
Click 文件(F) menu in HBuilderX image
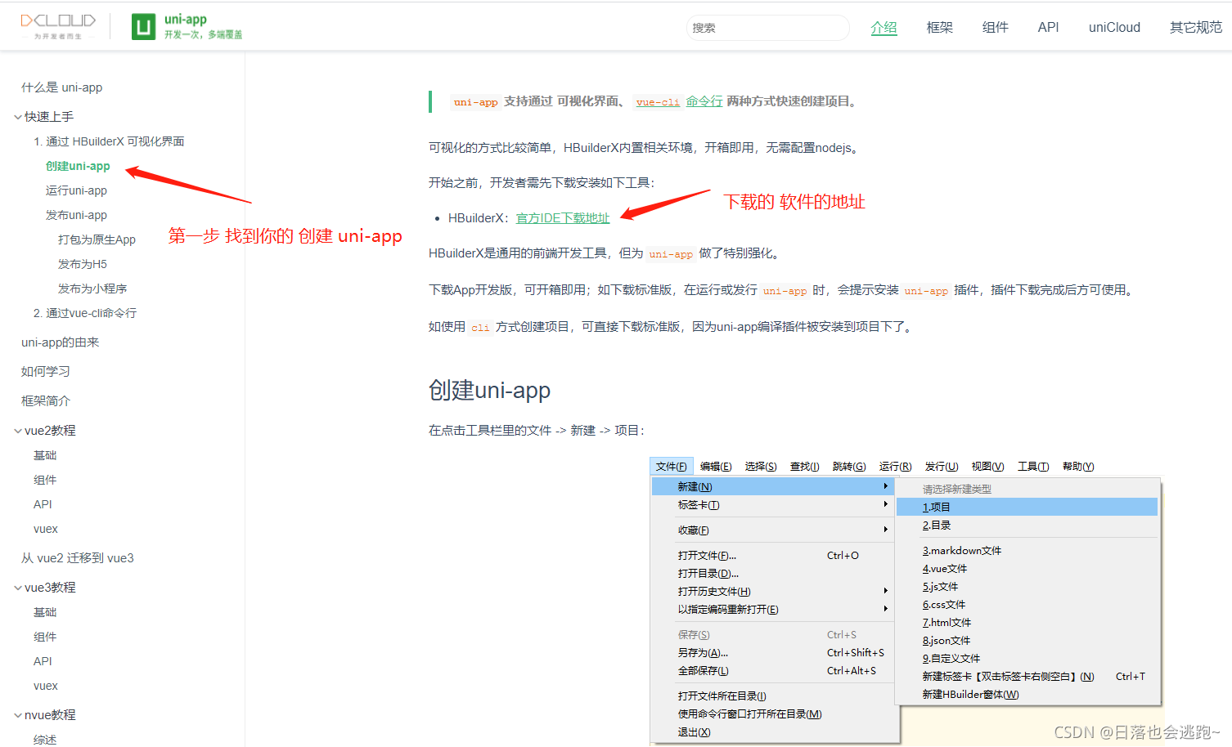click(672, 467)
